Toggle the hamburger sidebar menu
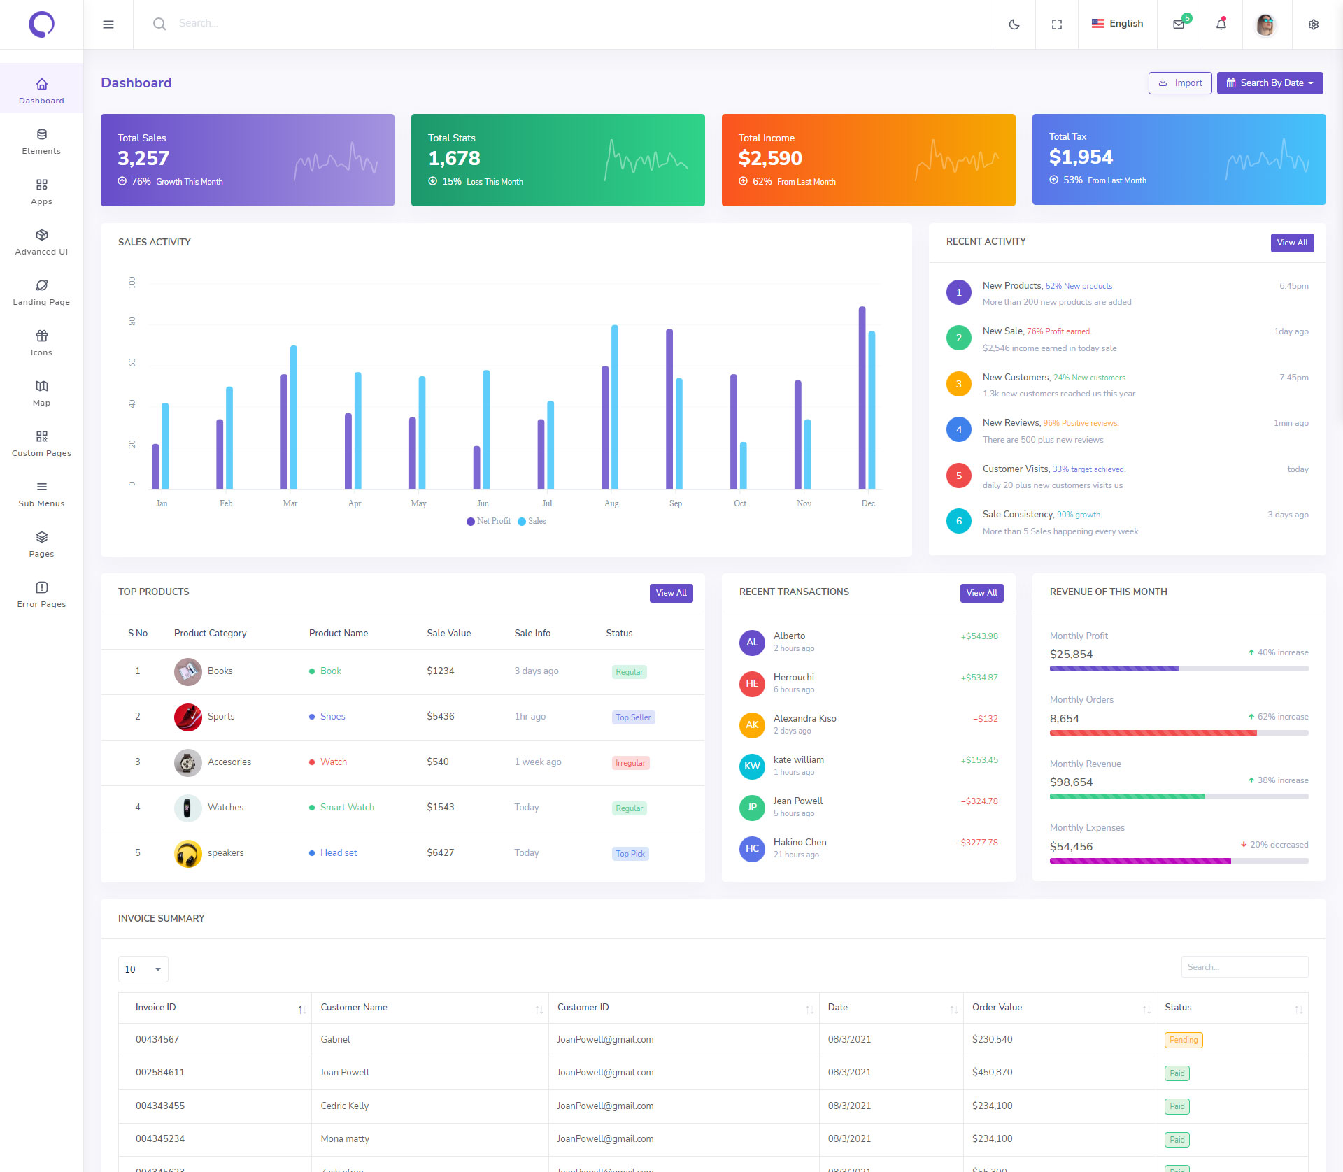 [108, 24]
